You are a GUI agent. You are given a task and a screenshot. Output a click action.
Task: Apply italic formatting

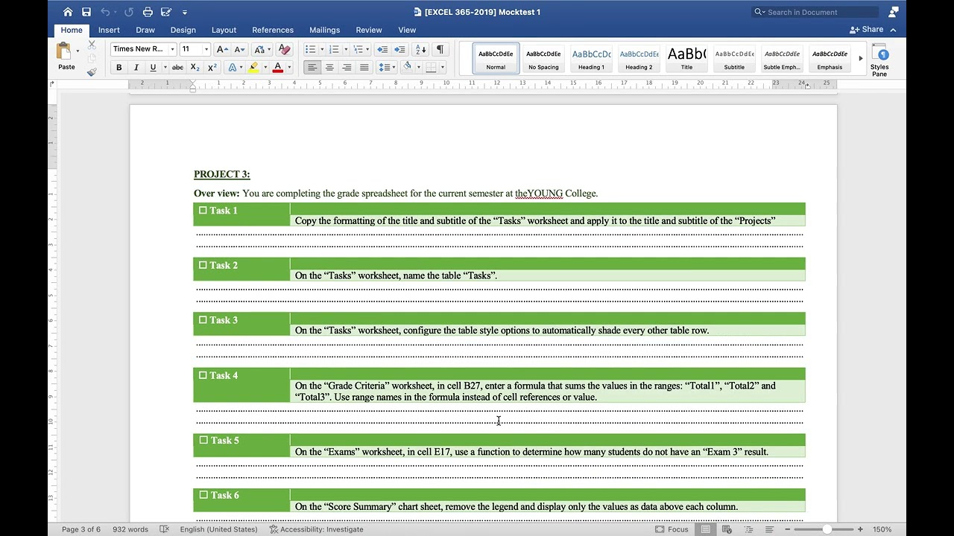(136, 68)
